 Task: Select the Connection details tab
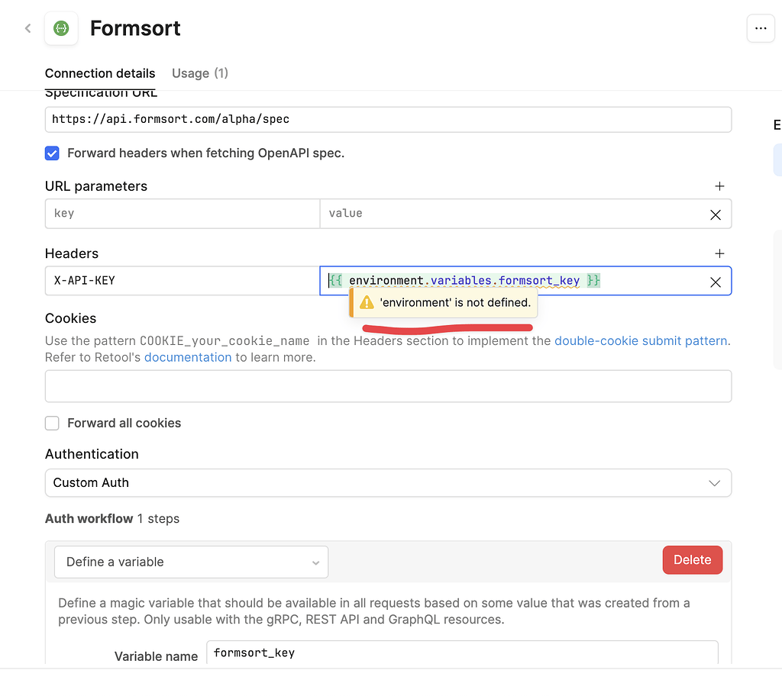pyautogui.click(x=100, y=73)
